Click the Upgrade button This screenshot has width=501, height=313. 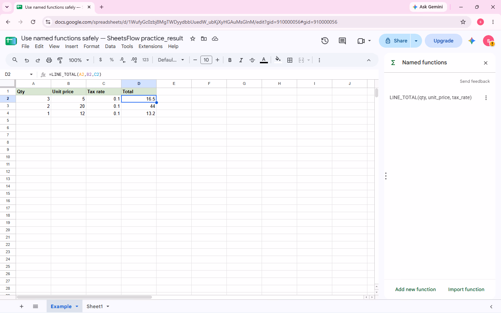443,41
